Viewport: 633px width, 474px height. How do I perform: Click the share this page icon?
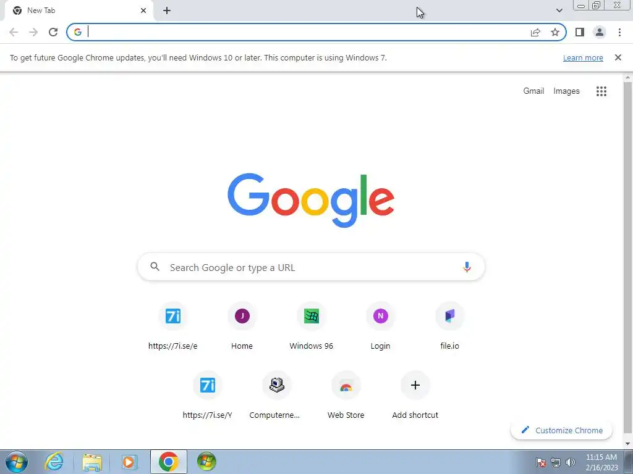coord(535,32)
